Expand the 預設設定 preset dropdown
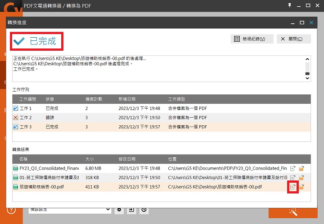324x224 pixels. [x=108, y=210]
